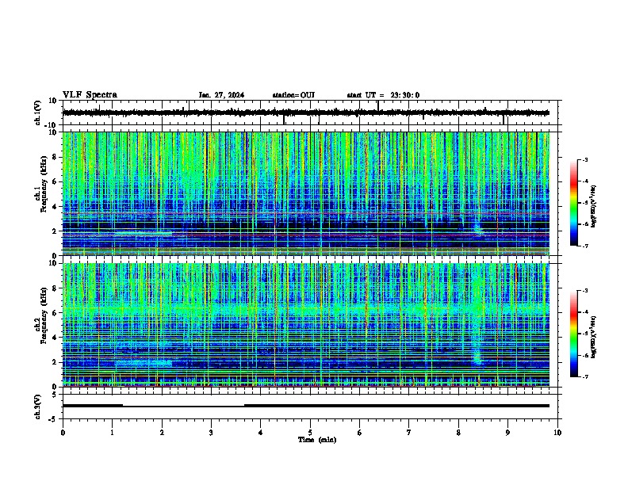Click the "-3" label atop ch.1 colorbar
Screen dimensions: 628x485
tap(584, 159)
